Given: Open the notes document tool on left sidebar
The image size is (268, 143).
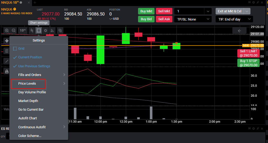Looking at the screenshot, I should (x=7, y=51).
